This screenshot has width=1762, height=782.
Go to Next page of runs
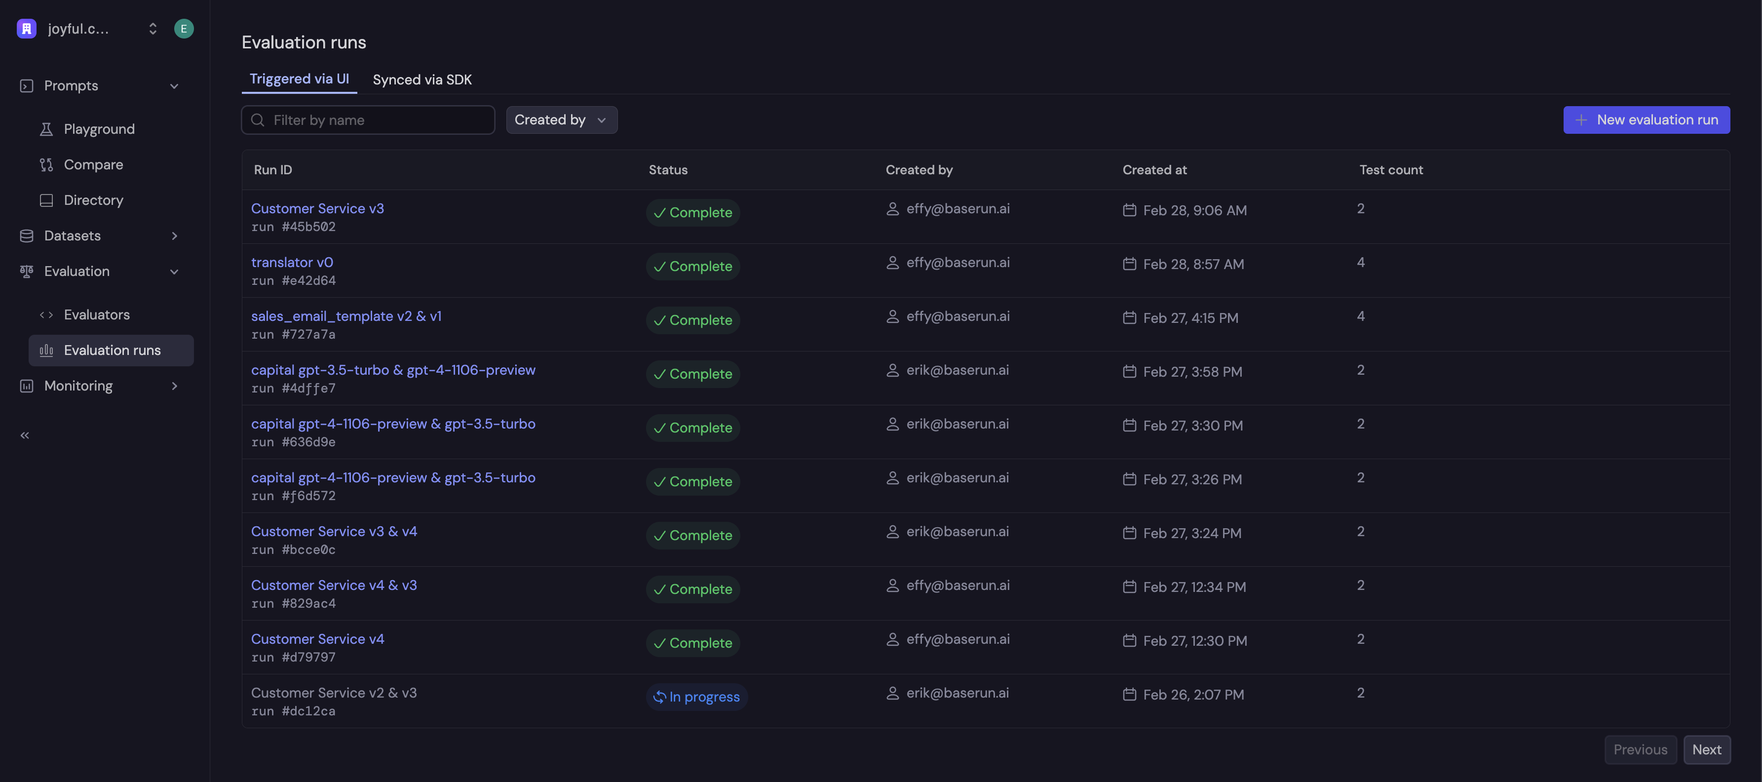pyautogui.click(x=1706, y=750)
